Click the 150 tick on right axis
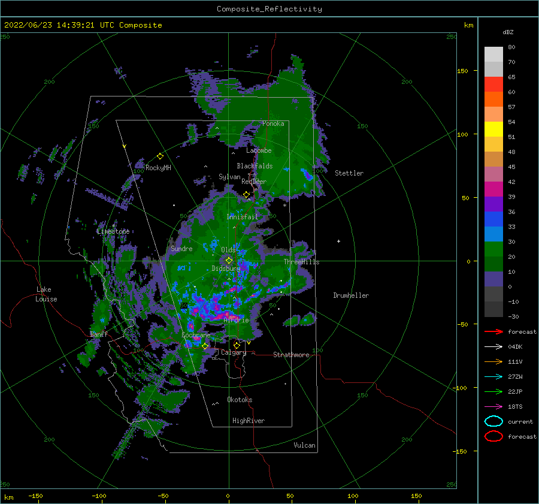The height and width of the screenshot is (504, 539). 462,71
